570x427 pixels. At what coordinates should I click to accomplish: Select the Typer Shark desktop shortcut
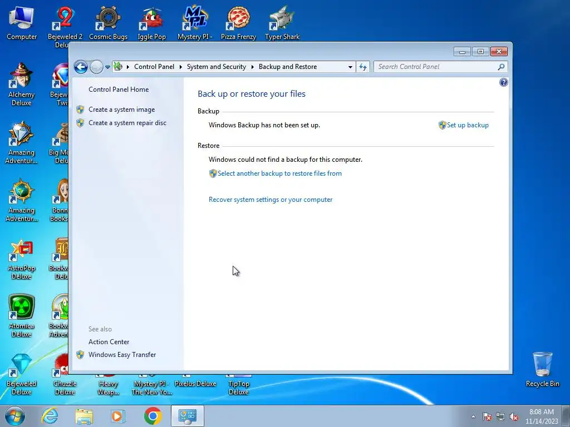coord(282,23)
